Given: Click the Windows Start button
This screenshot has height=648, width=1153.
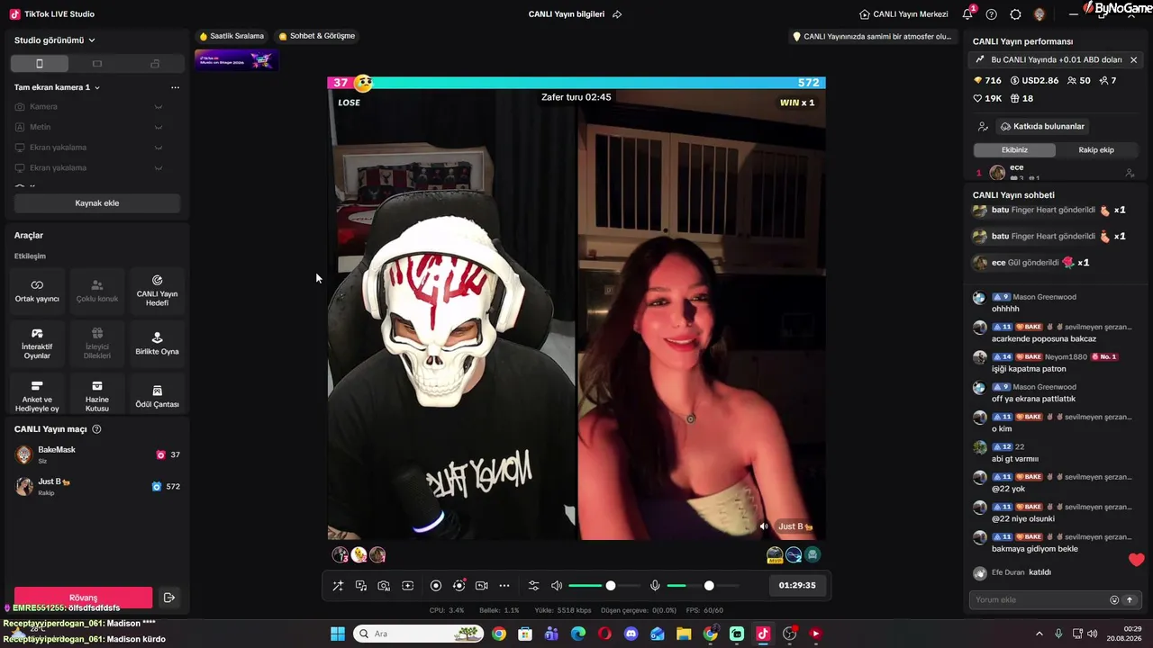Looking at the screenshot, I should coord(338,634).
